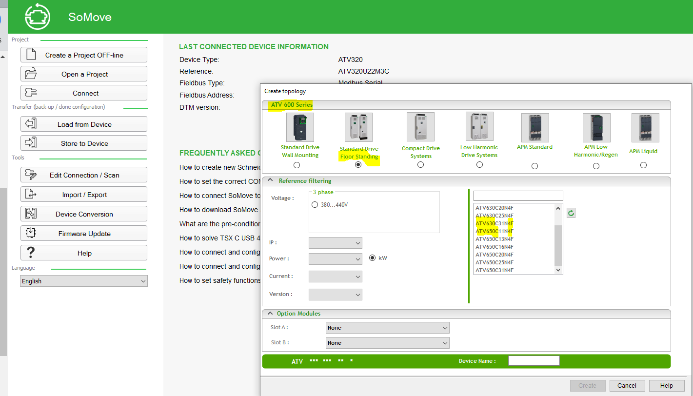
Task: Choose APM Low Harmonic/Regen radio button
Action: click(596, 166)
